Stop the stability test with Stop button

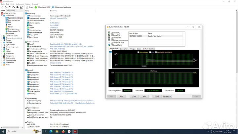click(x=121, y=96)
